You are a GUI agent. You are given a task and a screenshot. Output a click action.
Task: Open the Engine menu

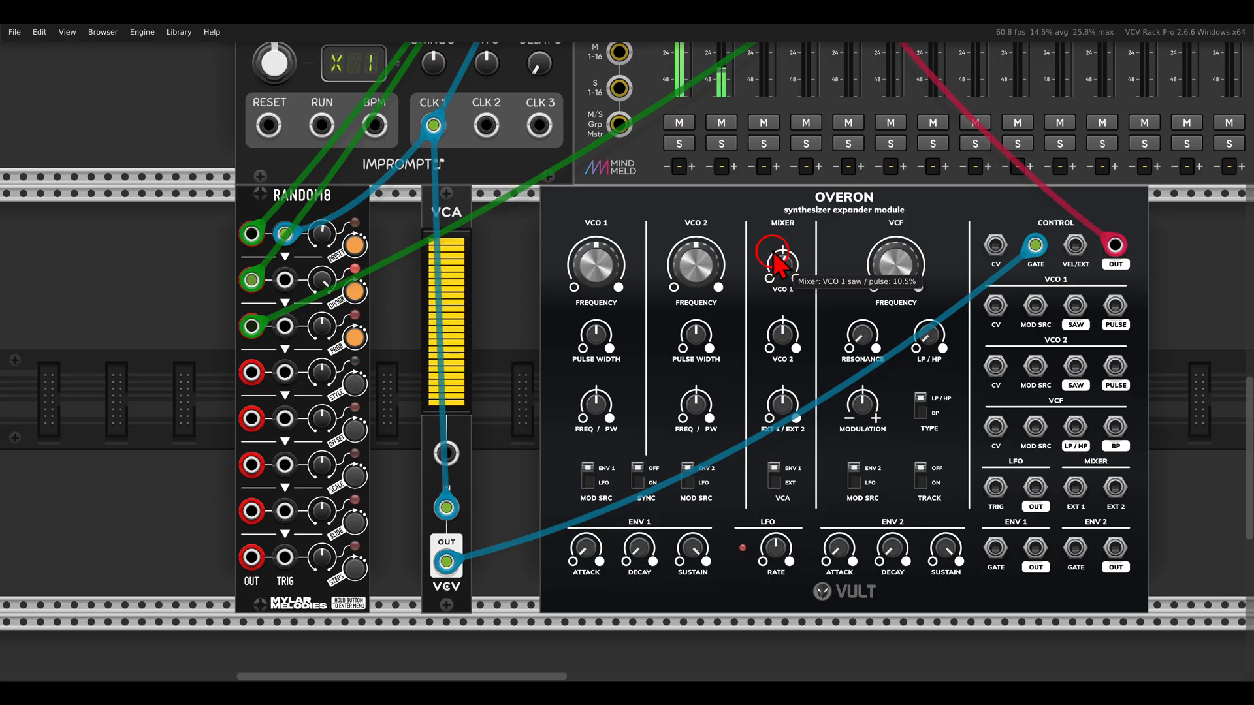point(142,32)
